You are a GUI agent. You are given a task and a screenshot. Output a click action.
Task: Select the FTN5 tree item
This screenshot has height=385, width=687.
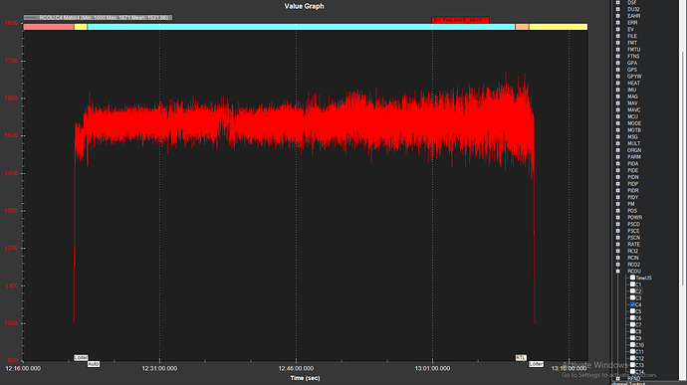633,56
